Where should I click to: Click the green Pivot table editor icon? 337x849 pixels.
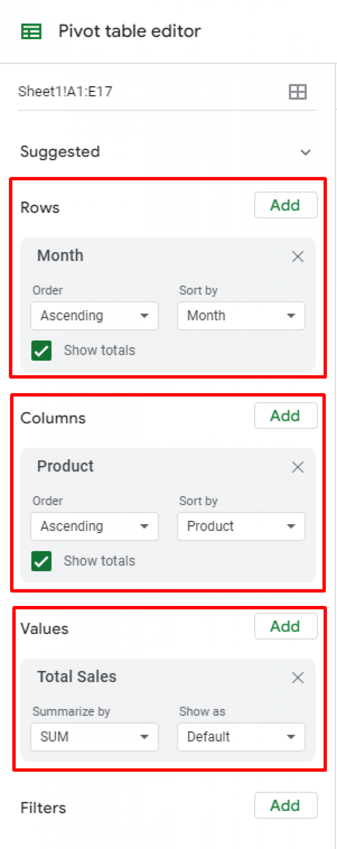click(x=31, y=31)
